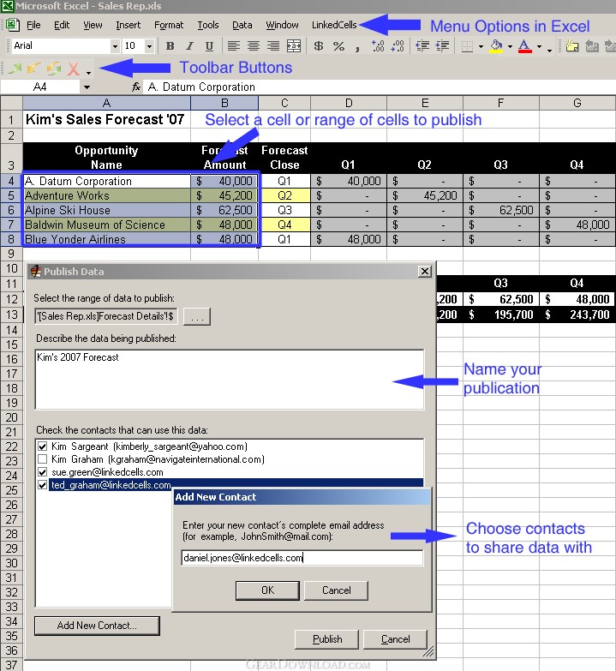Open the Data menu
Image resolution: width=616 pixels, height=671 pixels.
pyautogui.click(x=242, y=25)
